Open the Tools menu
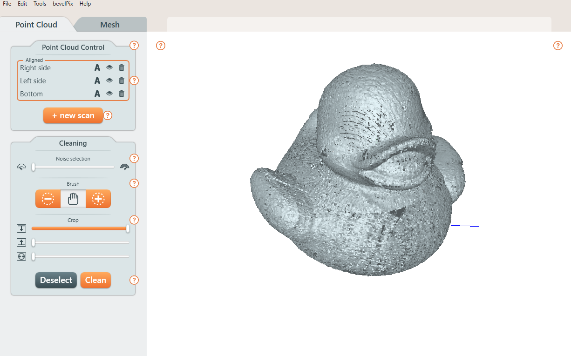 (40, 4)
